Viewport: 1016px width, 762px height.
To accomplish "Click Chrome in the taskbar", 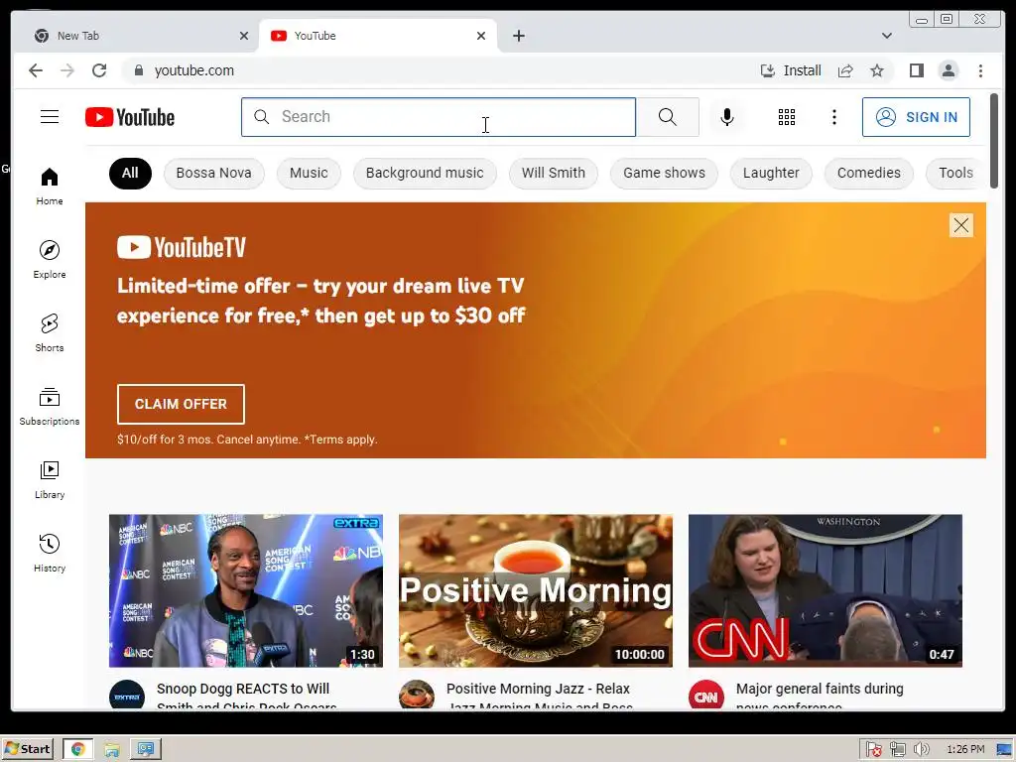I will click(x=77, y=749).
